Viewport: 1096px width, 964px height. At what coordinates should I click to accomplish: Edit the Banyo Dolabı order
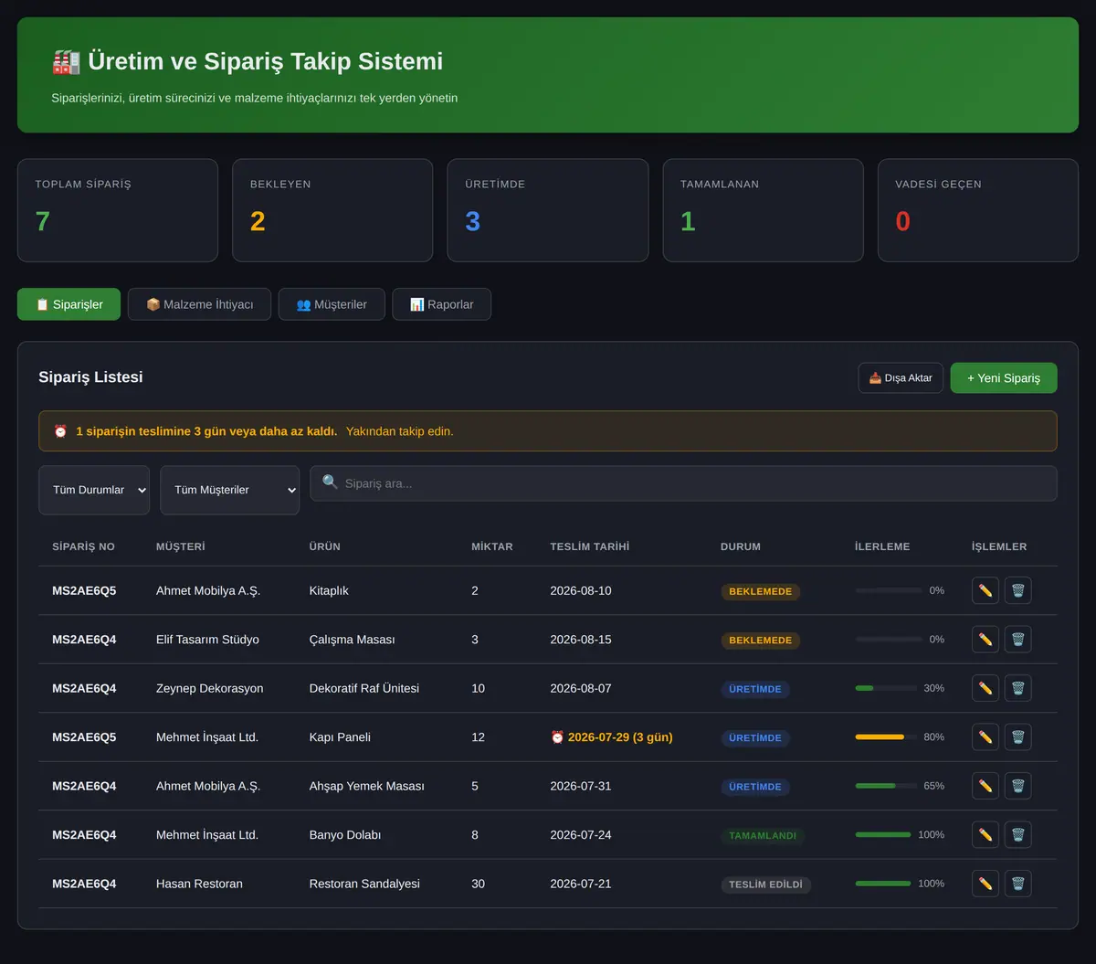[x=985, y=834]
